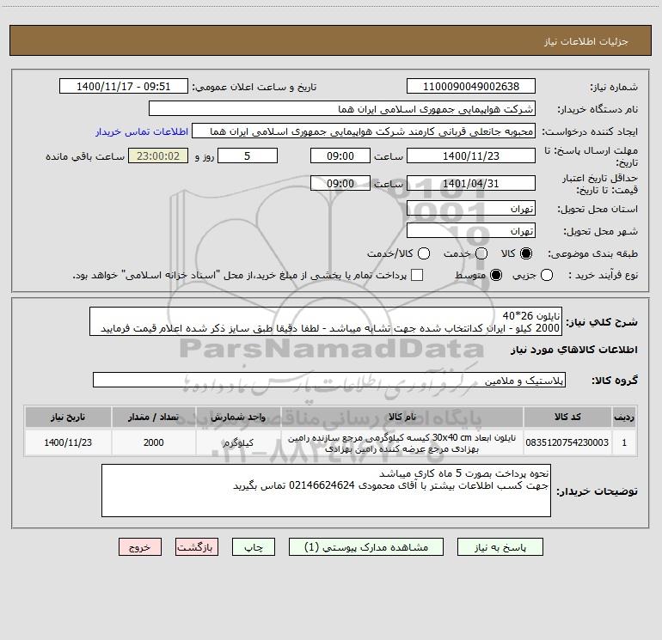The width and height of the screenshot is (662, 640).
Task: Click the خروج exit button
Action: [140, 547]
